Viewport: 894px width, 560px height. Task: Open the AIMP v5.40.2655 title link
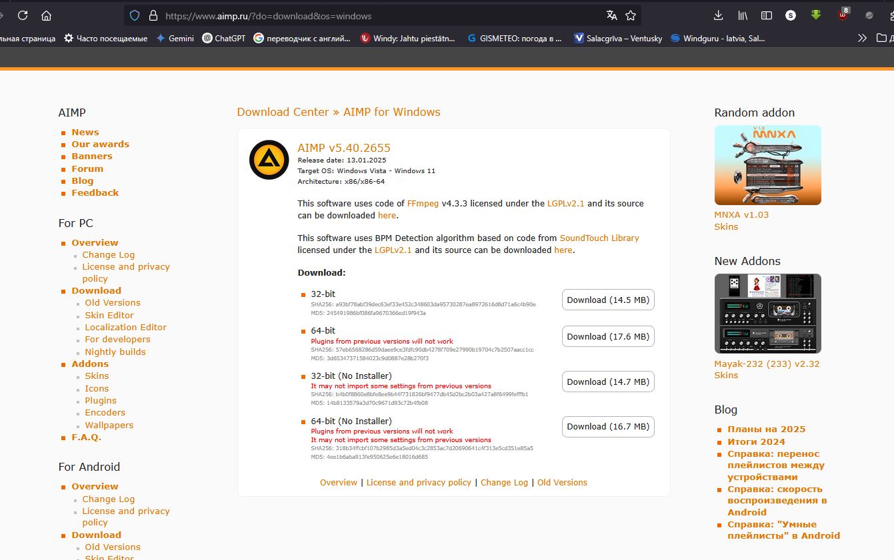(x=344, y=148)
